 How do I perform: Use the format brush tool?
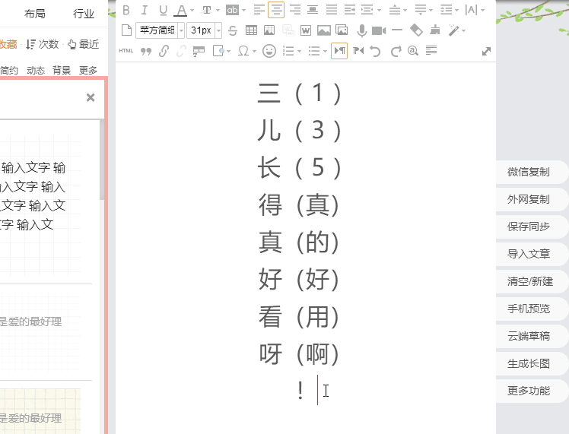(434, 30)
